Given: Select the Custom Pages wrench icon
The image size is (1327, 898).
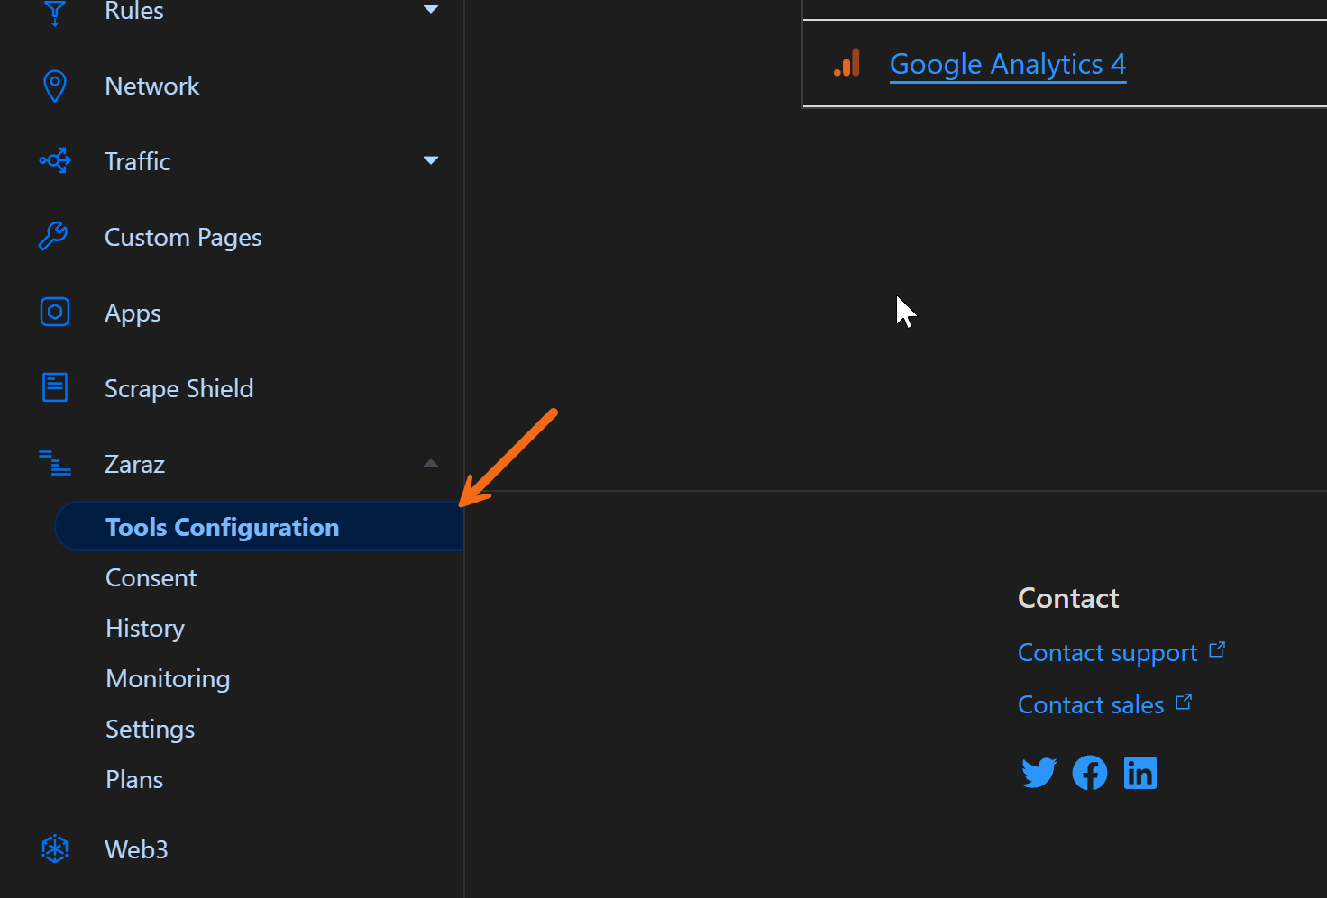Looking at the screenshot, I should (x=54, y=236).
